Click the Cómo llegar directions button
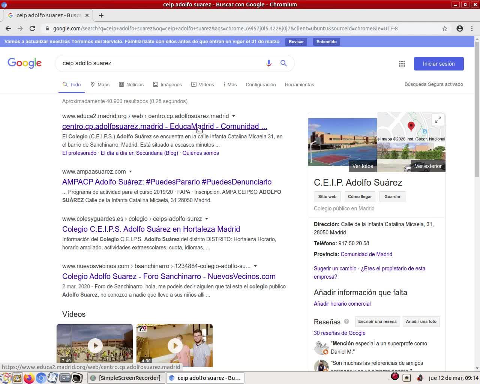The image size is (480, 384). pyautogui.click(x=360, y=196)
